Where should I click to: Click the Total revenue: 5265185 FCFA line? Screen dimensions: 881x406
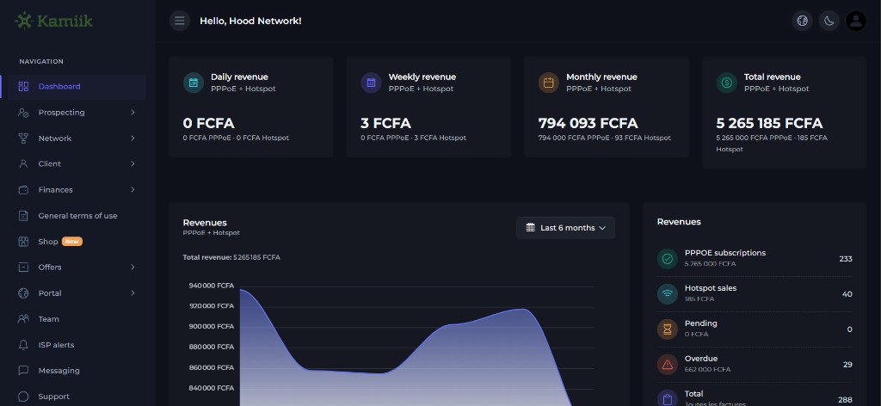pyautogui.click(x=231, y=257)
